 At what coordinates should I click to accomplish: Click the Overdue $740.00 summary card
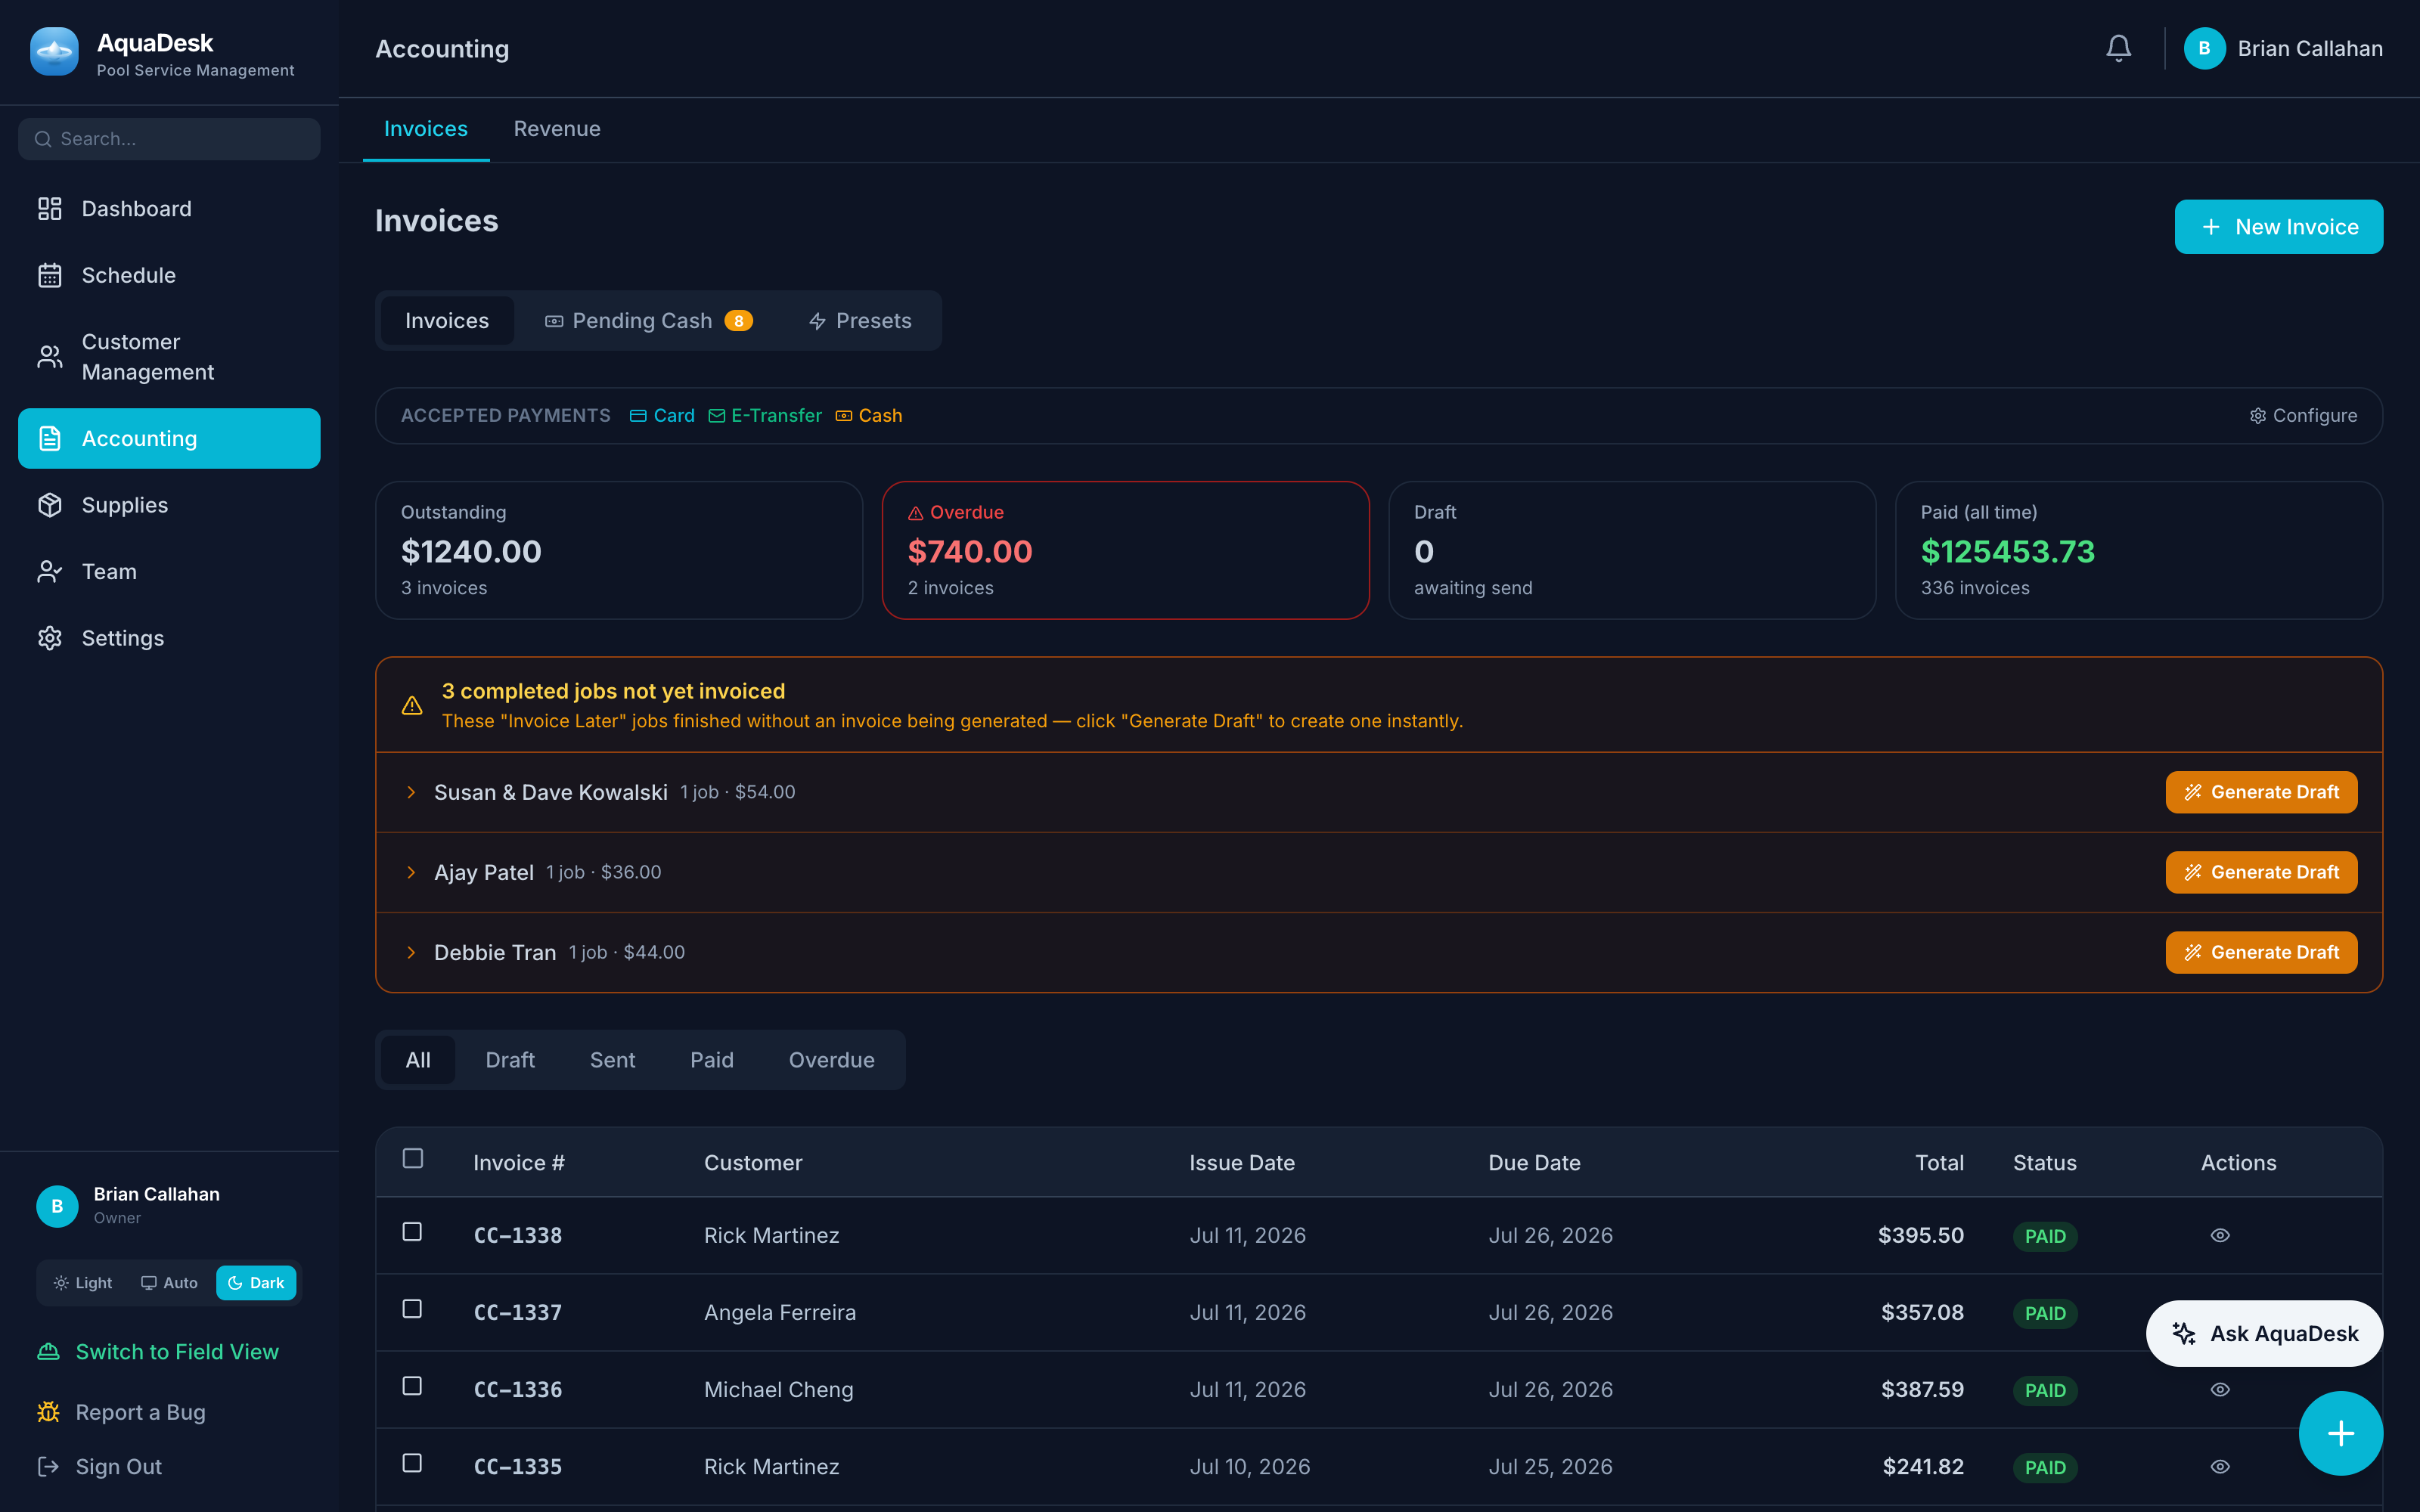pos(1125,550)
